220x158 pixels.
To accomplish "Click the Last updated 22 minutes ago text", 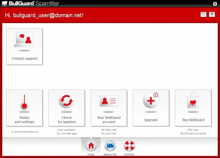I will [67, 132].
